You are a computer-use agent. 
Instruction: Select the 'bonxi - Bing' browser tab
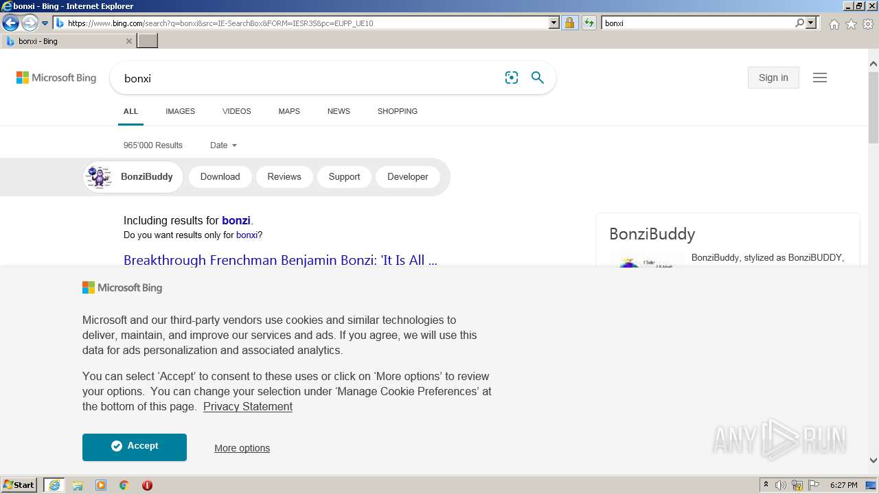67,41
